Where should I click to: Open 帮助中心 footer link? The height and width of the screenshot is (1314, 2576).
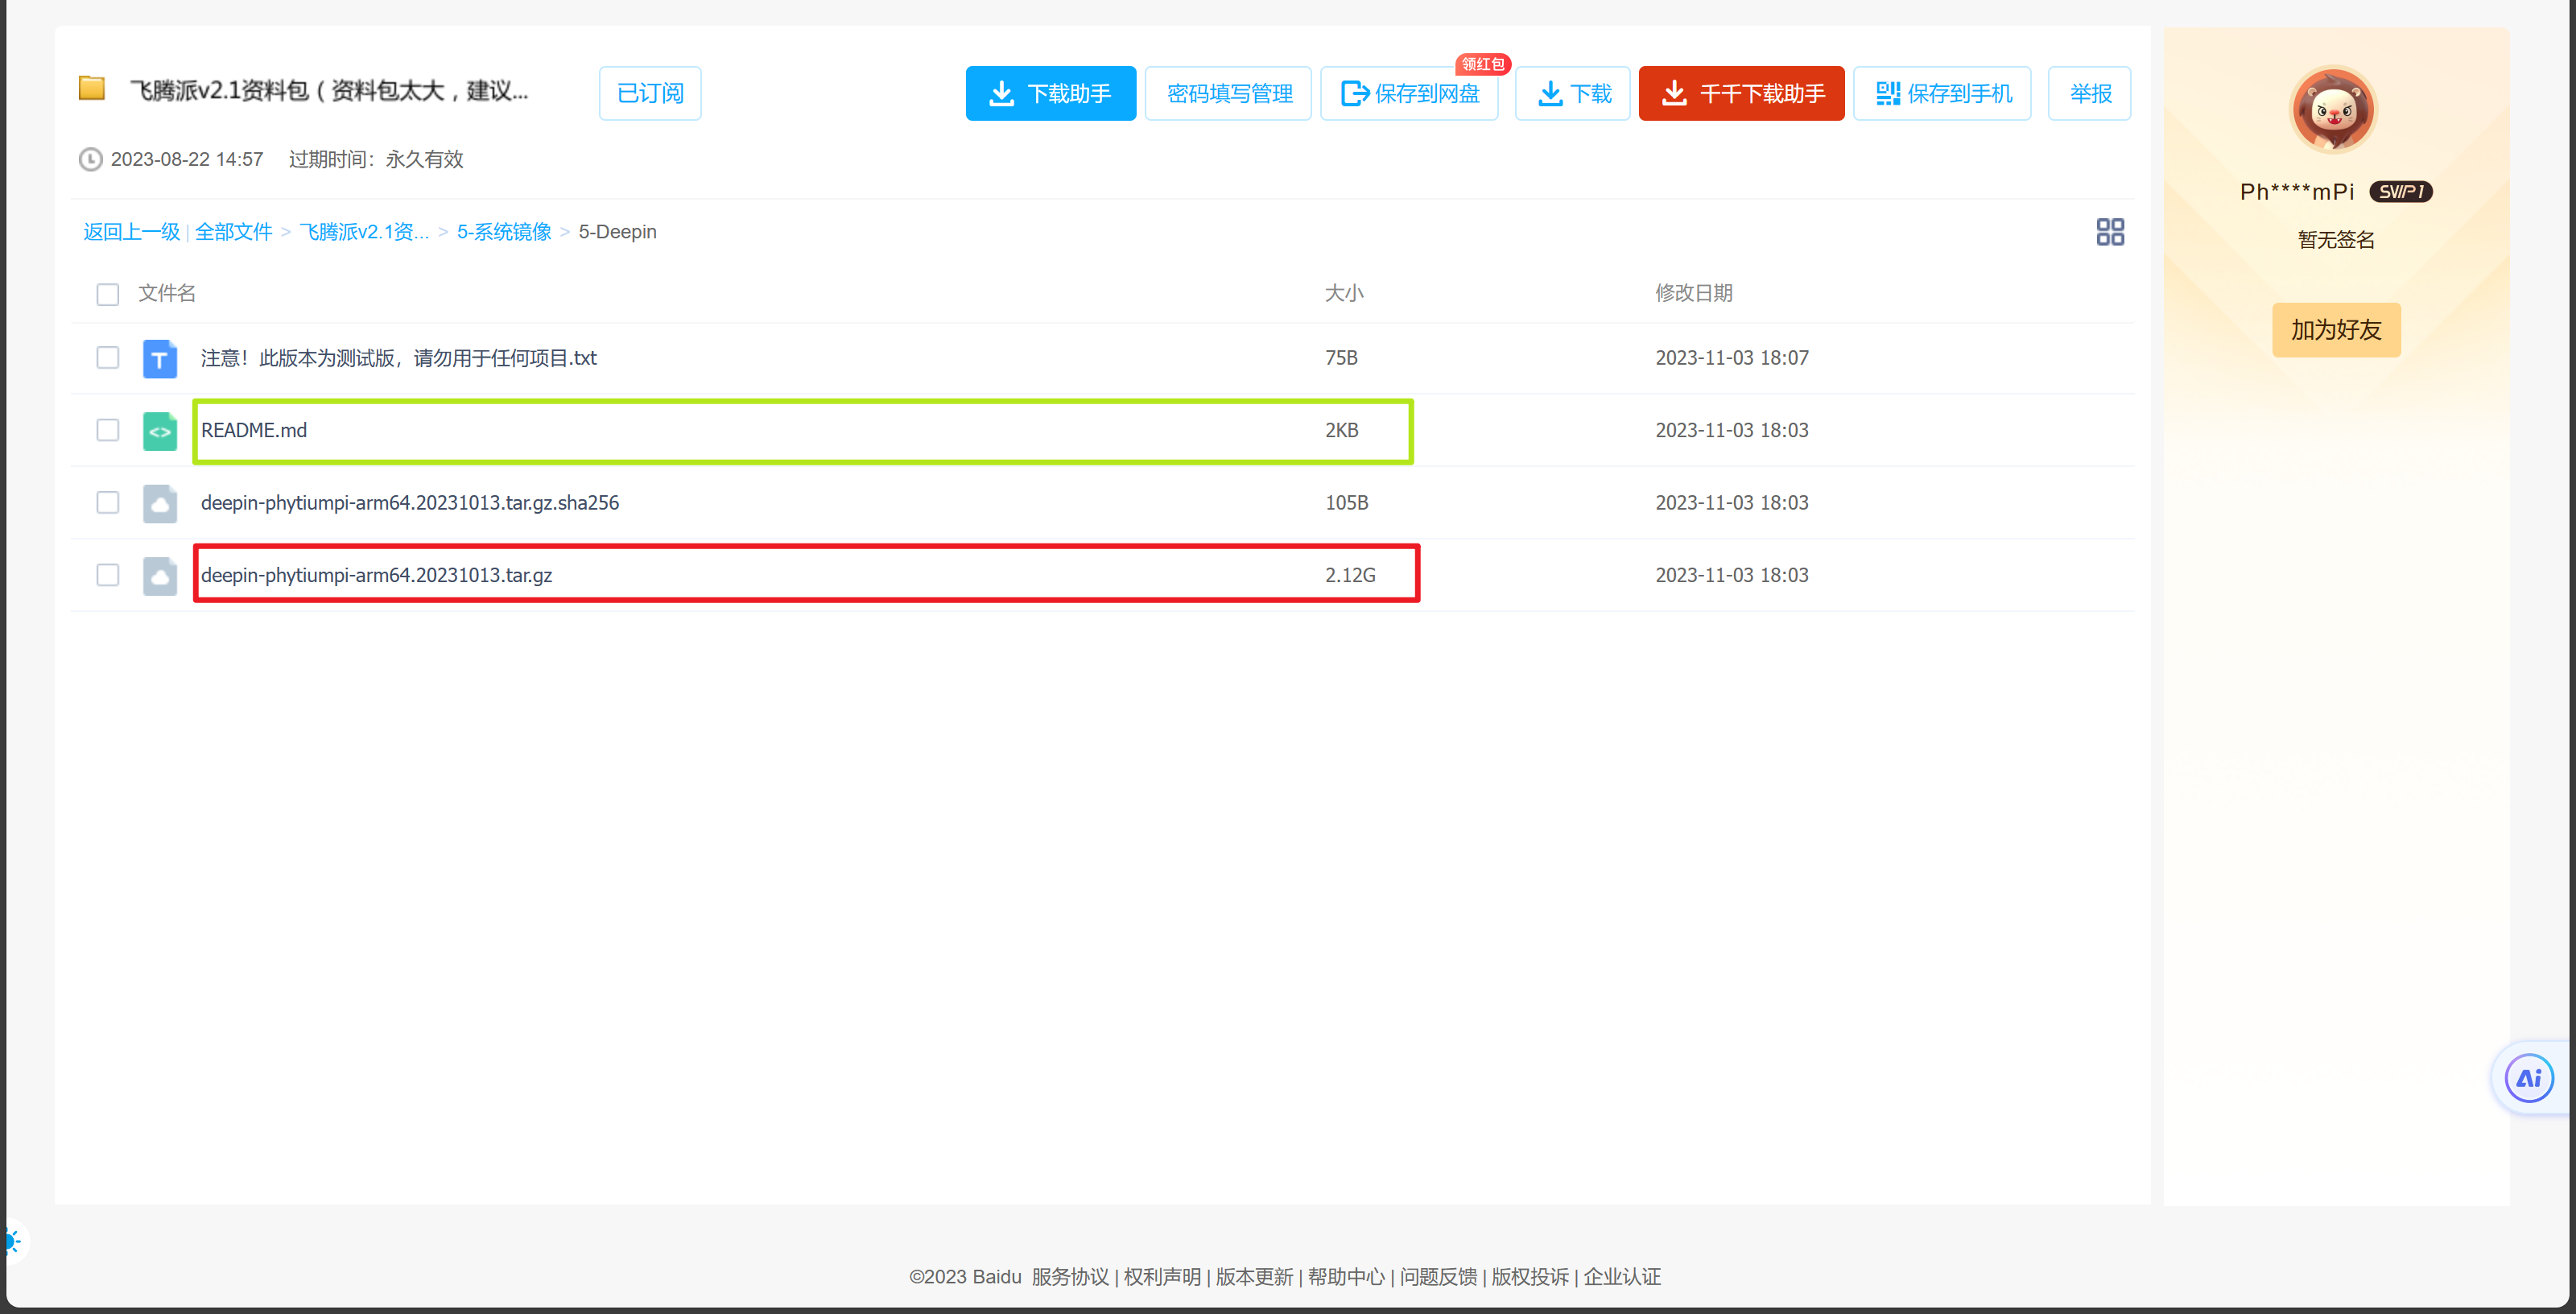(x=1346, y=1277)
